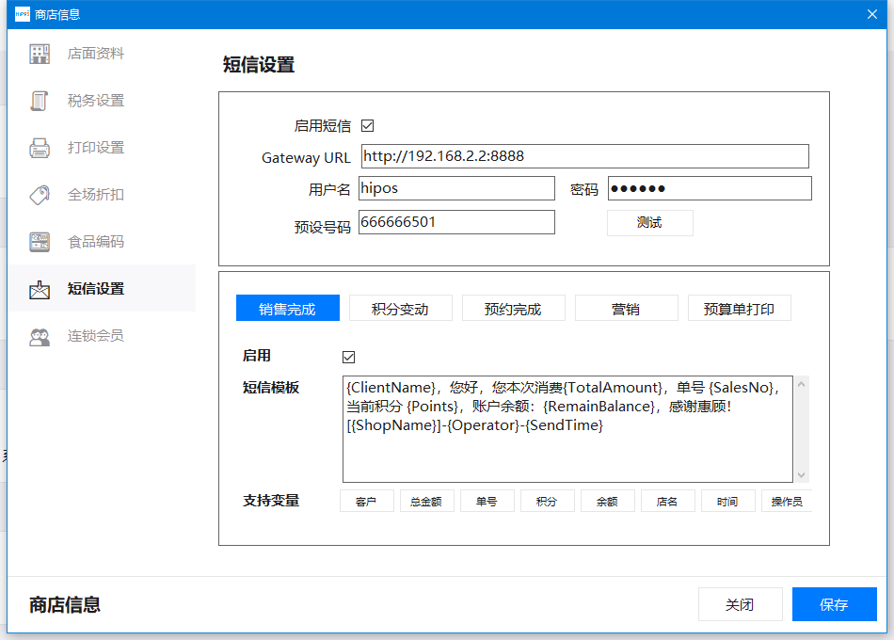Viewport: 894px width, 640px height.
Task: Click inside the 短信模板 text area
Action: coord(567,429)
